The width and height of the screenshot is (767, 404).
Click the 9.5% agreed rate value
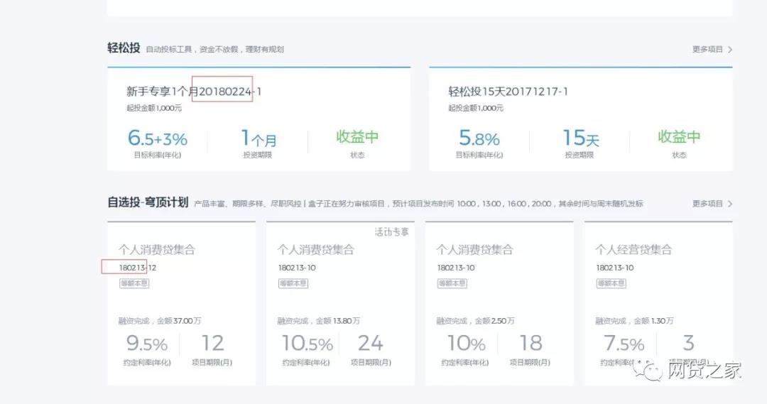[147, 344]
